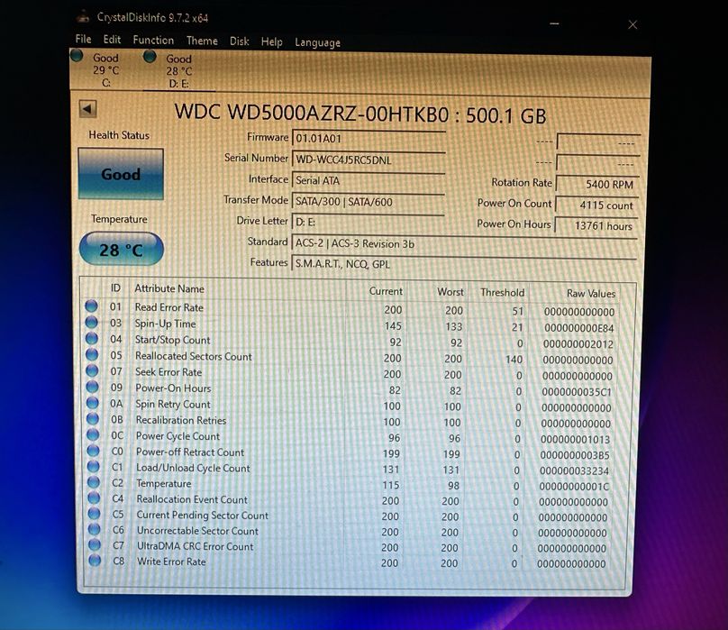The image size is (728, 630).
Task: Open the Help menu
Action: tap(271, 41)
